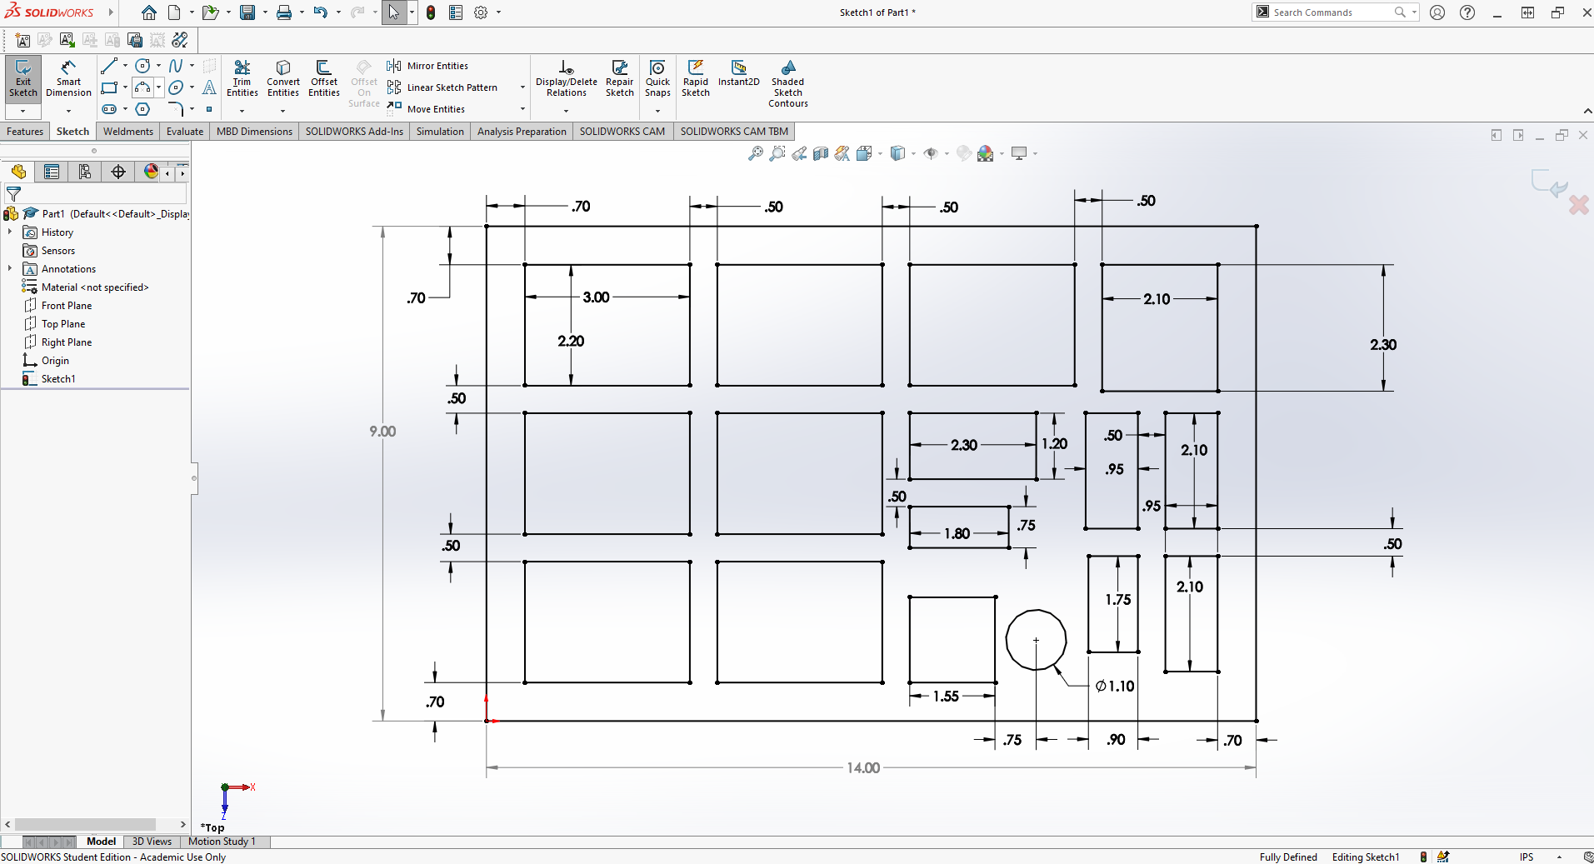1594x864 pixels.
Task: Select the Front Plane tree item
Action: tap(67, 306)
